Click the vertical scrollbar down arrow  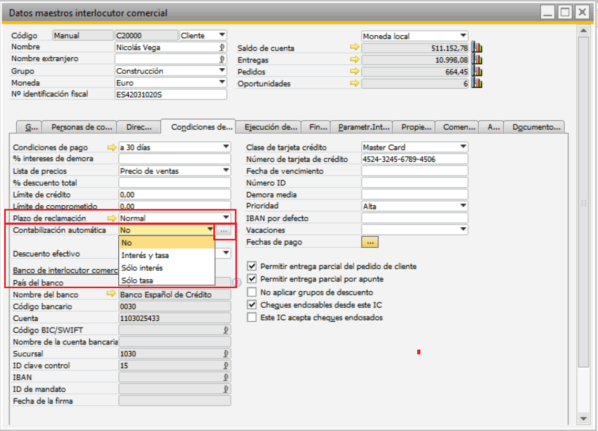point(583,418)
